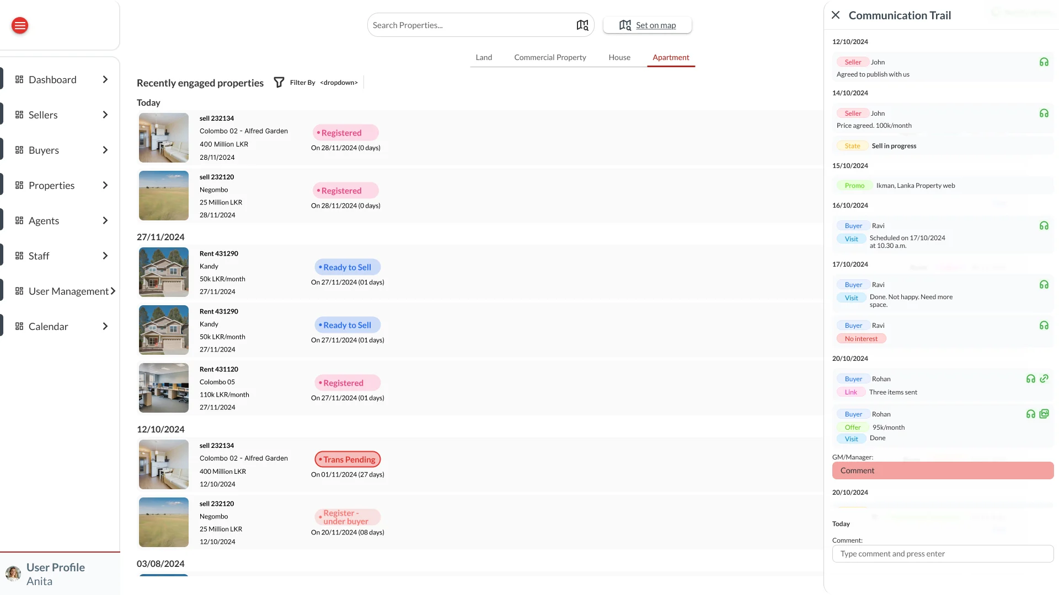The height and width of the screenshot is (595, 1059).
Task: Open thumbnail of sell 232120 Negombo under Today
Action: (164, 196)
